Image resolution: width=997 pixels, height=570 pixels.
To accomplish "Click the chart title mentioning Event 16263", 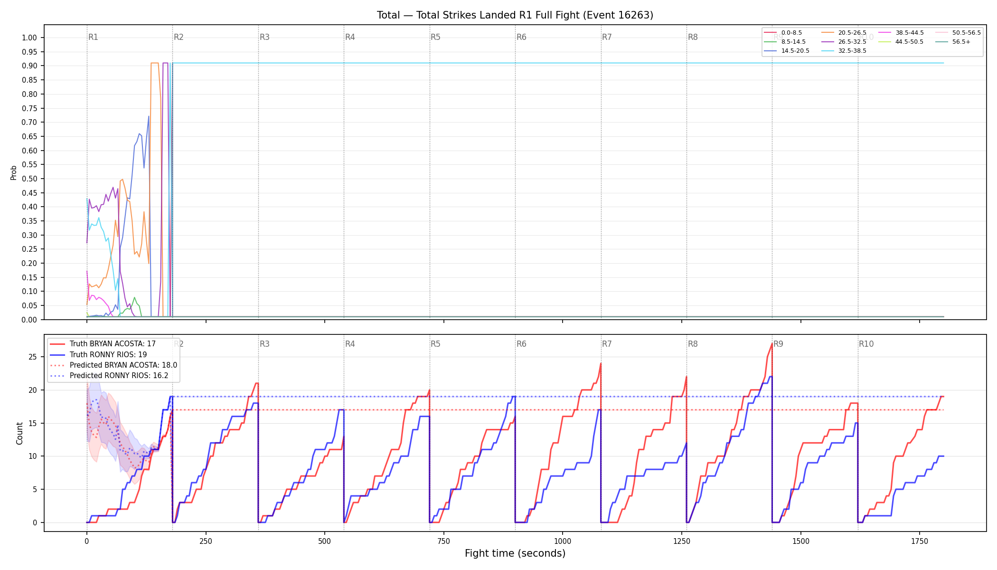I will point(515,15).
